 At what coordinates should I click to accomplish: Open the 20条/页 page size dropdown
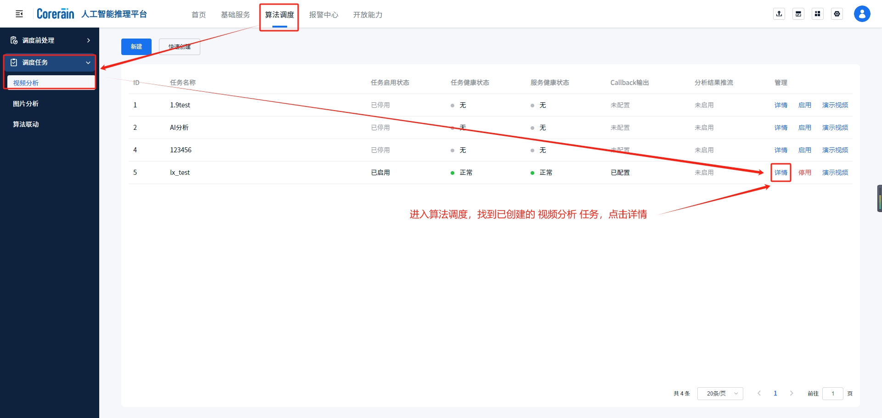[x=720, y=393]
